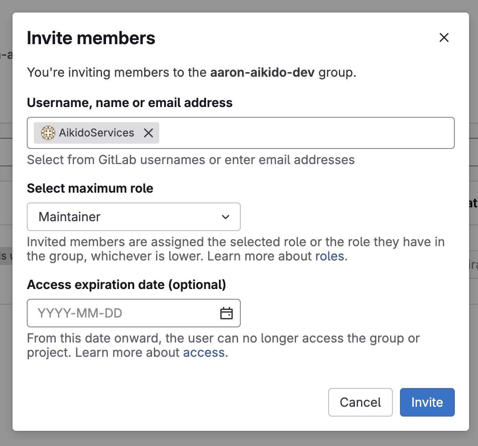This screenshot has width=478, height=446.
Task: Click the chevron arrow in the role selector
Action: tap(226, 217)
